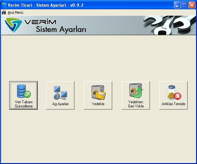This screenshot has width=197, height=164.
Task: Open the Ana Menü menu item
Action: point(15,12)
